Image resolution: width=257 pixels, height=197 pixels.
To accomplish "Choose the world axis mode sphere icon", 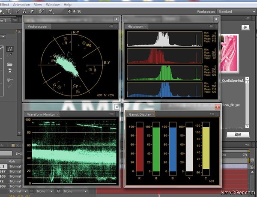I will pyautogui.click(x=75, y=11).
